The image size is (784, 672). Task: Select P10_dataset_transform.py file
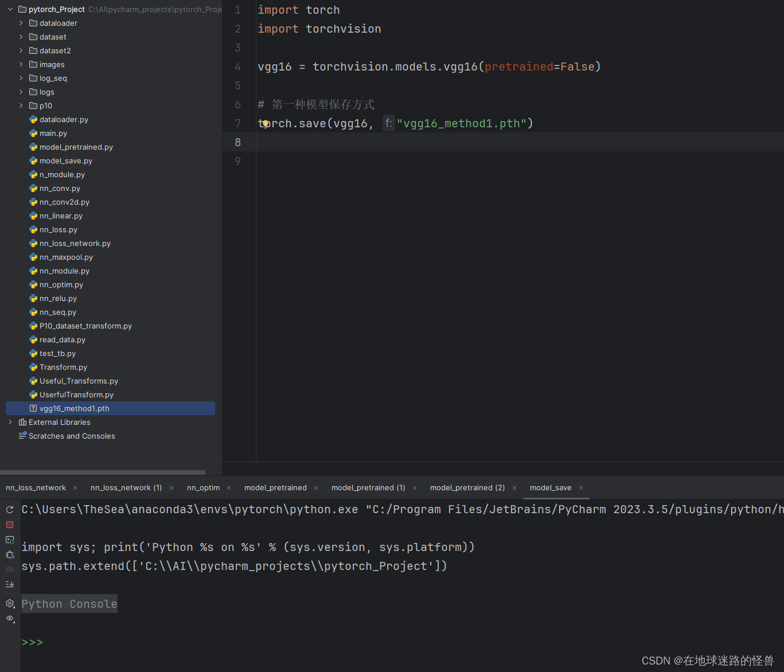click(85, 326)
